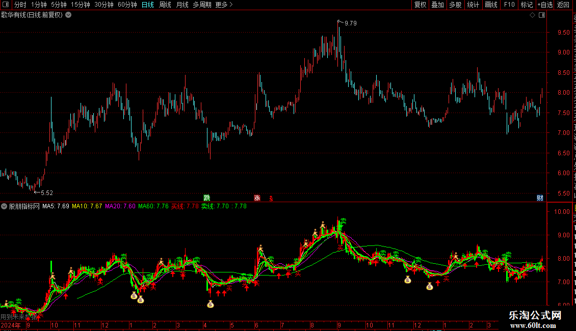Viewport: 576px width, 331px height.
Task: Click the red 涨 marker
Action: [x=257, y=198]
